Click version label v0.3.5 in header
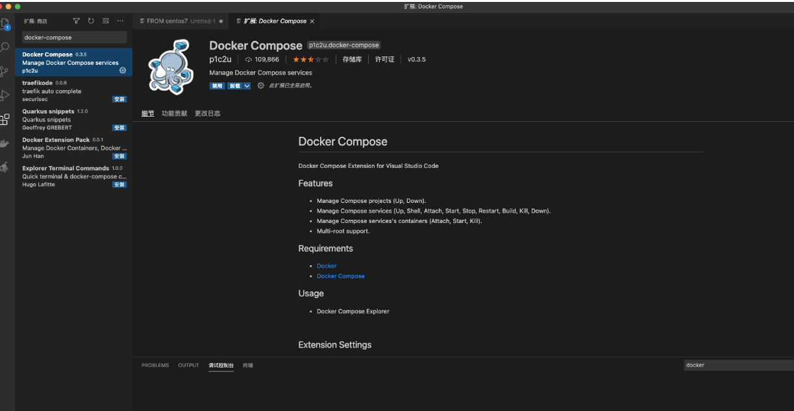 point(417,59)
